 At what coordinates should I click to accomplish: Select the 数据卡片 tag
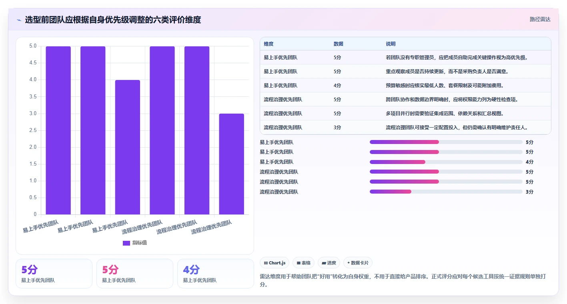click(x=358, y=263)
